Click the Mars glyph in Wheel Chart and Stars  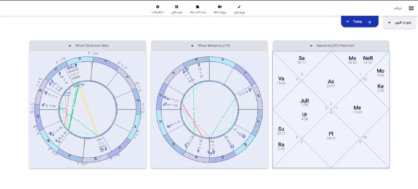[43, 105]
